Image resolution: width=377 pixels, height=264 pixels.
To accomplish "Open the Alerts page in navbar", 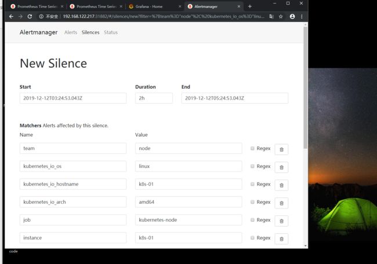I will tap(70, 32).
